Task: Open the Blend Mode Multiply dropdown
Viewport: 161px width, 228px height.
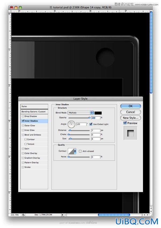Action: pos(80,113)
